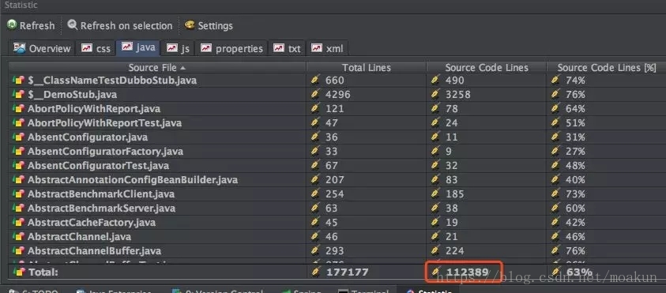The image size is (666, 293).
Task: Click the chart icon on css tab
Action: point(87,48)
